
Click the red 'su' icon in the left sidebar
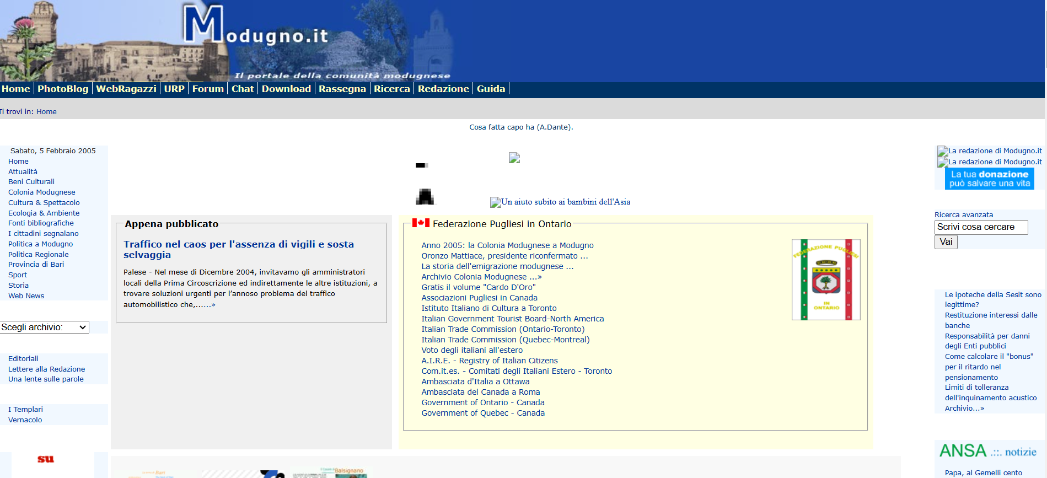[46, 459]
